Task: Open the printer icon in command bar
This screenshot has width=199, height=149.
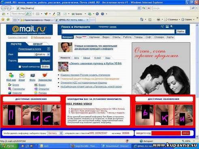Action: (158, 20)
